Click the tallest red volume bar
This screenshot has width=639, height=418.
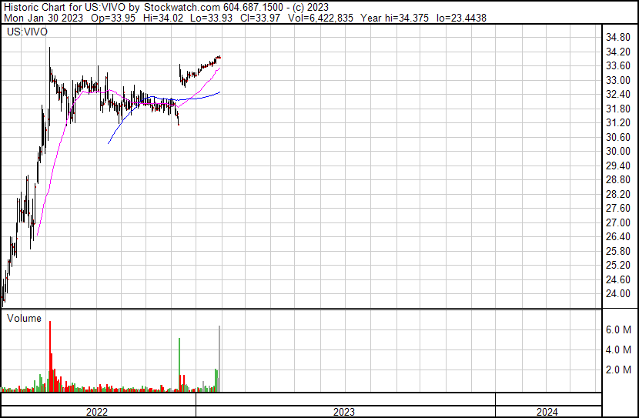tap(50, 356)
